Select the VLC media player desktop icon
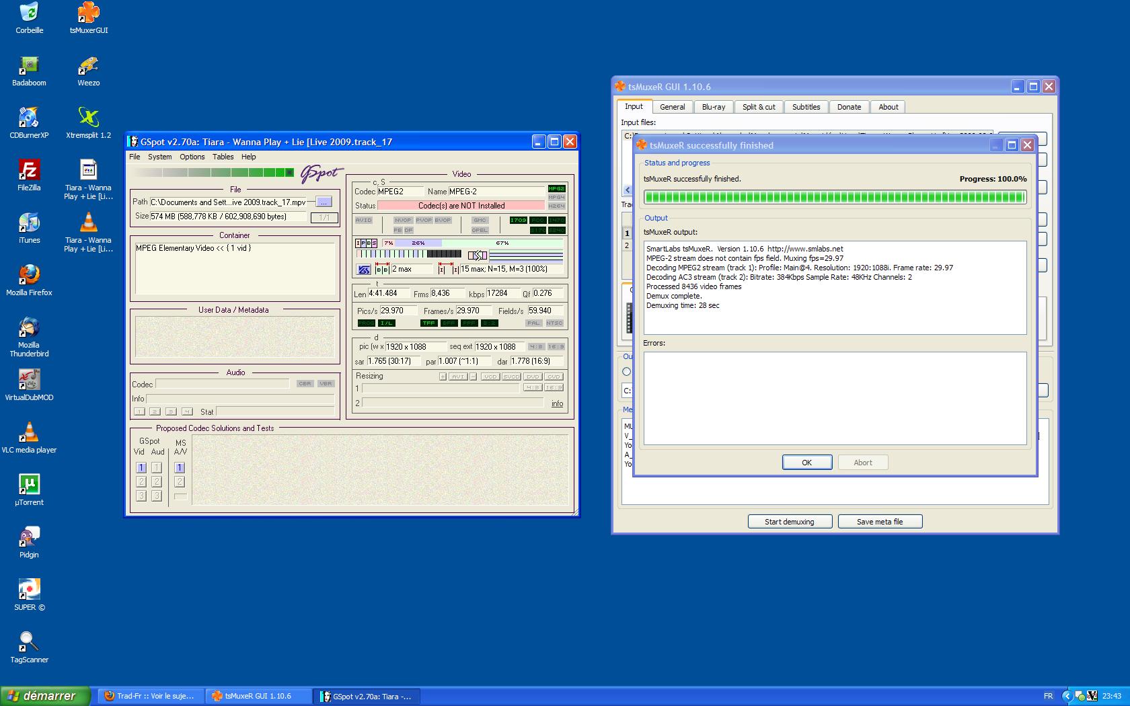 29,438
